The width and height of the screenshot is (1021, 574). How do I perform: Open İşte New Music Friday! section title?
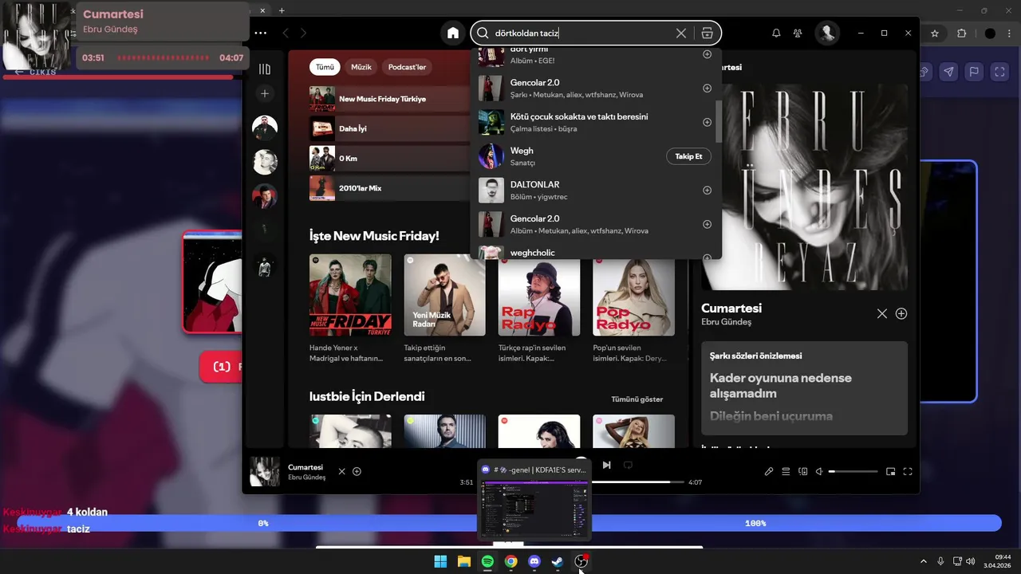tap(374, 236)
